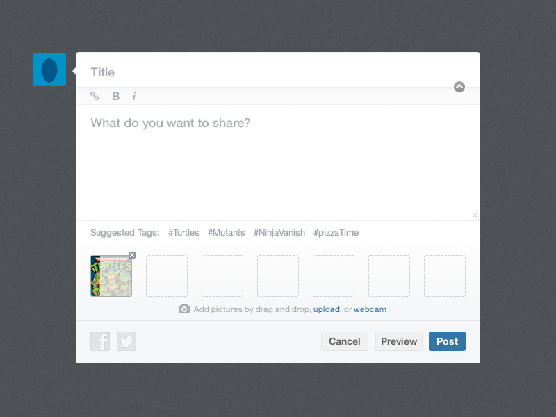
Task: Toggle Facebook sharing
Action: pyautogui.click(x=100, y=341)
